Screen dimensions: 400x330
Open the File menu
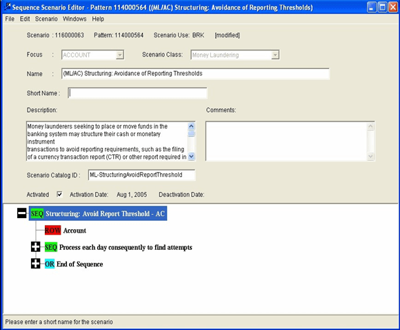click(x=10, y=19)
